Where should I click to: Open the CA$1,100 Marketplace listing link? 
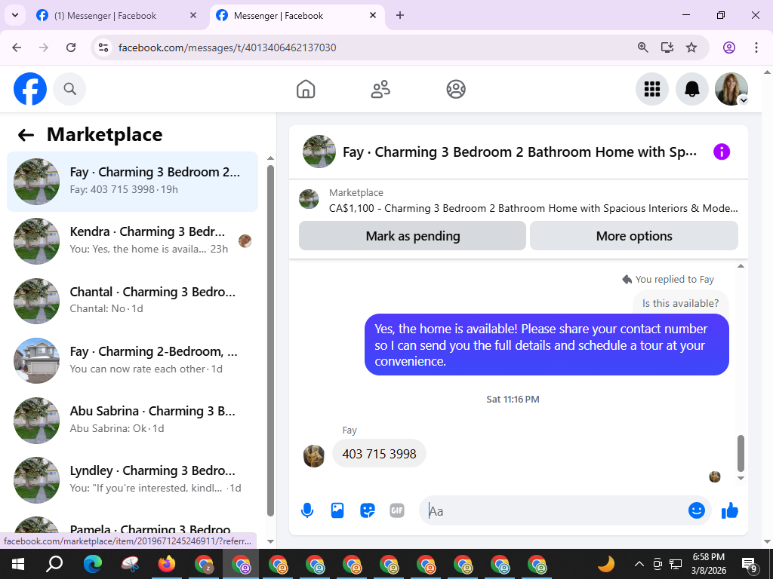[534, 208]
